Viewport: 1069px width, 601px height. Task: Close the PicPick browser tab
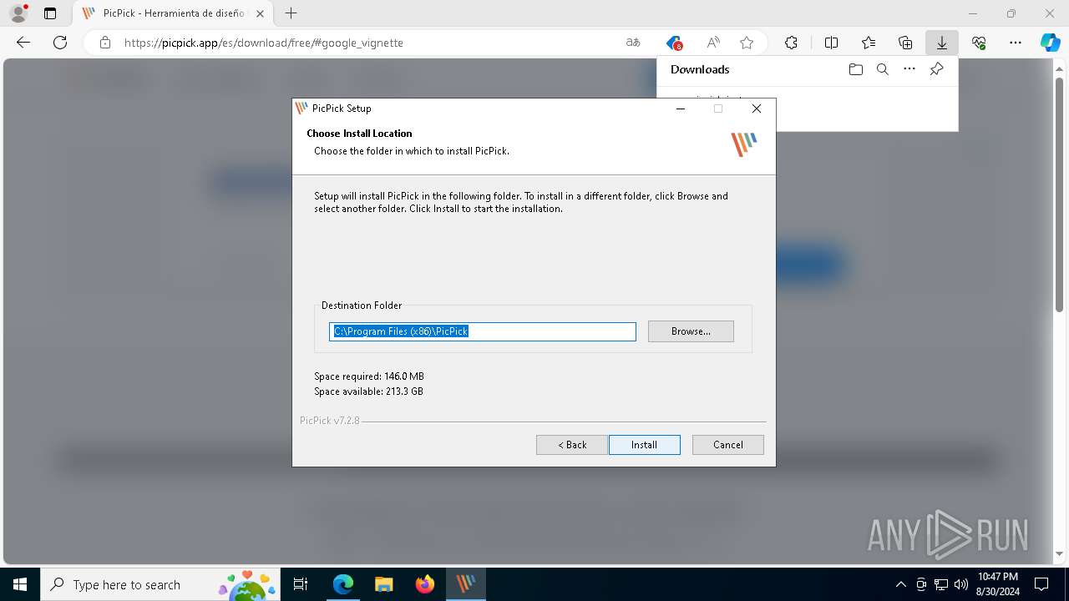[260, 13]
